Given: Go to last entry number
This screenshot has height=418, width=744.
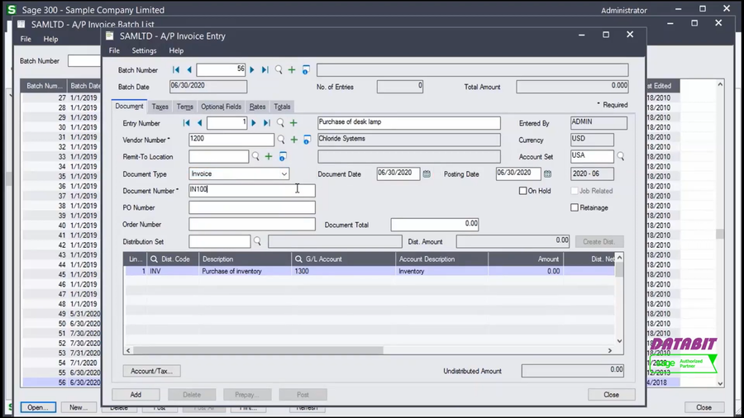Looking at the screenshot, I should tap(267, 123).
